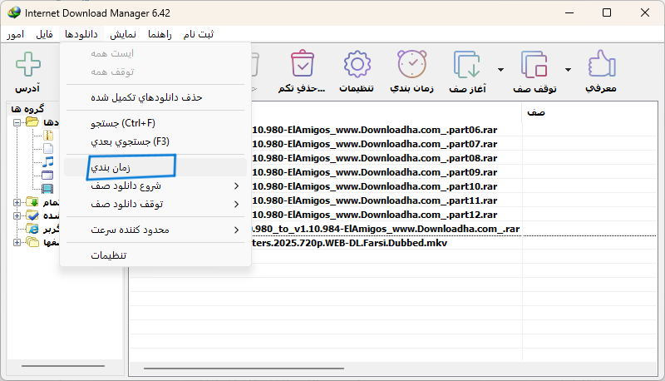665x381 pixels.
Task: Select the Queues stacked-folders icon
Action: click(x=32, y=242)
